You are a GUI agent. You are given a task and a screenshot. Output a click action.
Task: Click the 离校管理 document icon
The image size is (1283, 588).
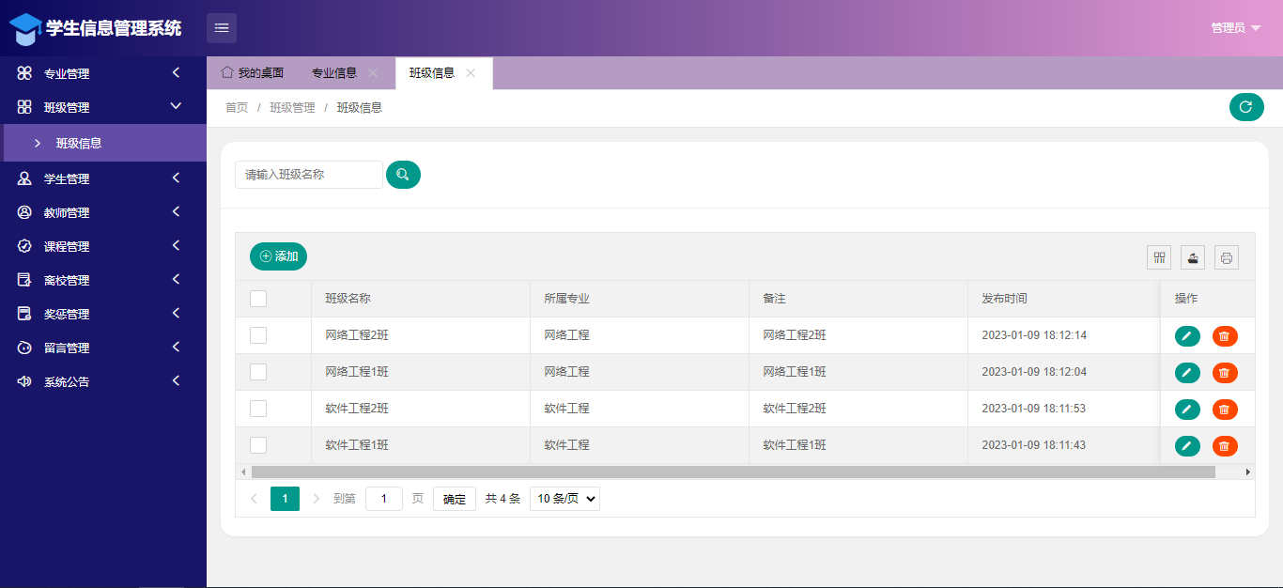click(25, 280)
